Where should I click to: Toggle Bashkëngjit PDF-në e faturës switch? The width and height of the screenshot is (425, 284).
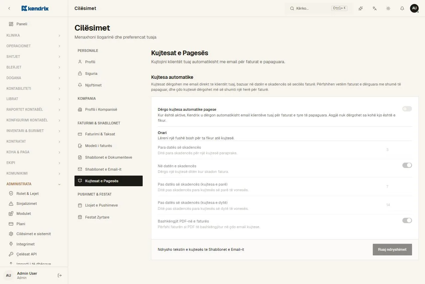[x=407, y=220]
